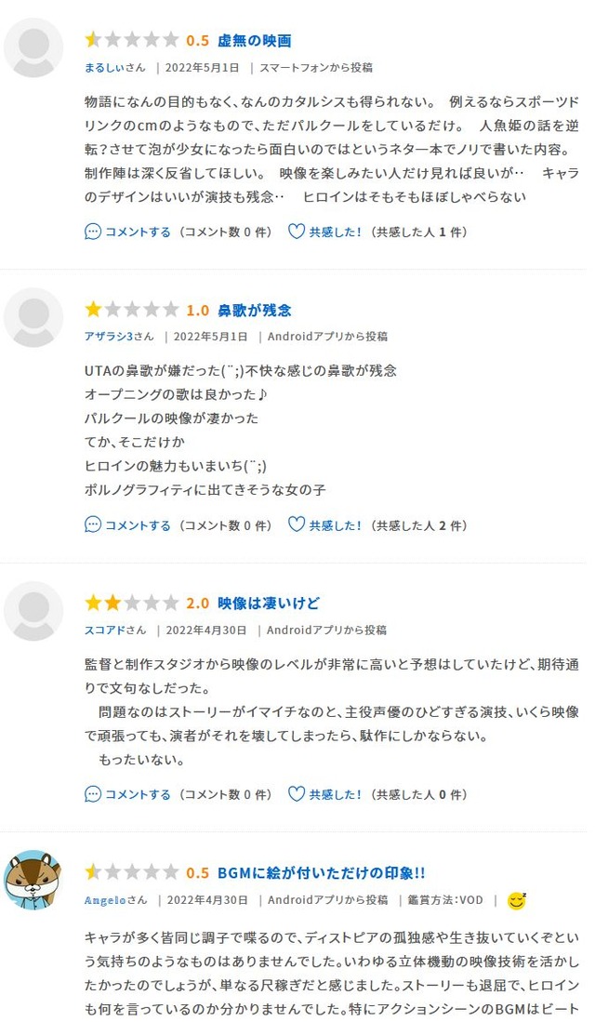Open the review titled 映像は凄いけど
Viewport: 595px width, 1022px height.
(269, 604)
